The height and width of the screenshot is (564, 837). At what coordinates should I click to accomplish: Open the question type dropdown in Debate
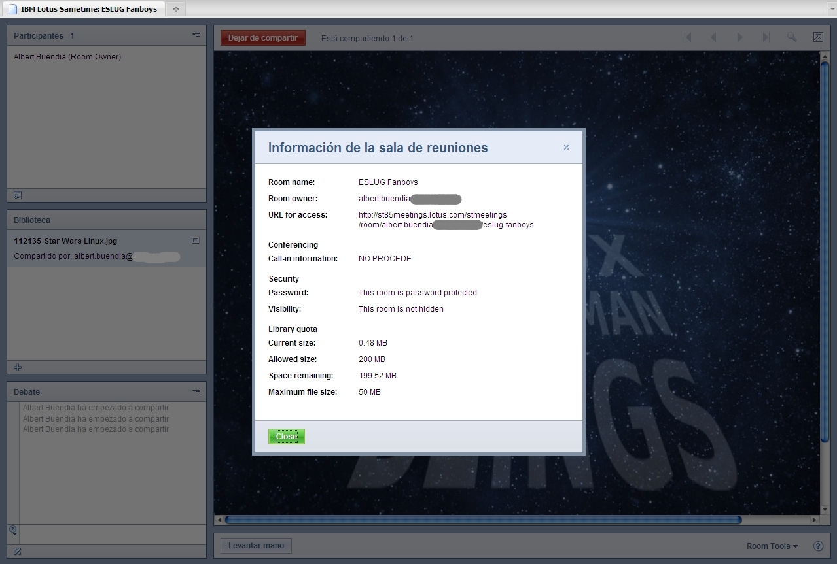pos(13,530)
